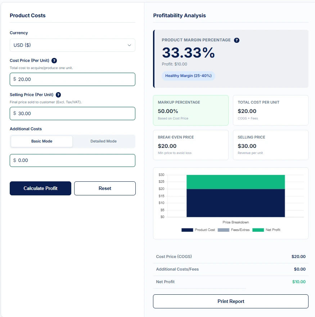The width and height of the screenshot is (315, 317).
Task: Click the currency dropdown chevron
Action: coord(129,45)
